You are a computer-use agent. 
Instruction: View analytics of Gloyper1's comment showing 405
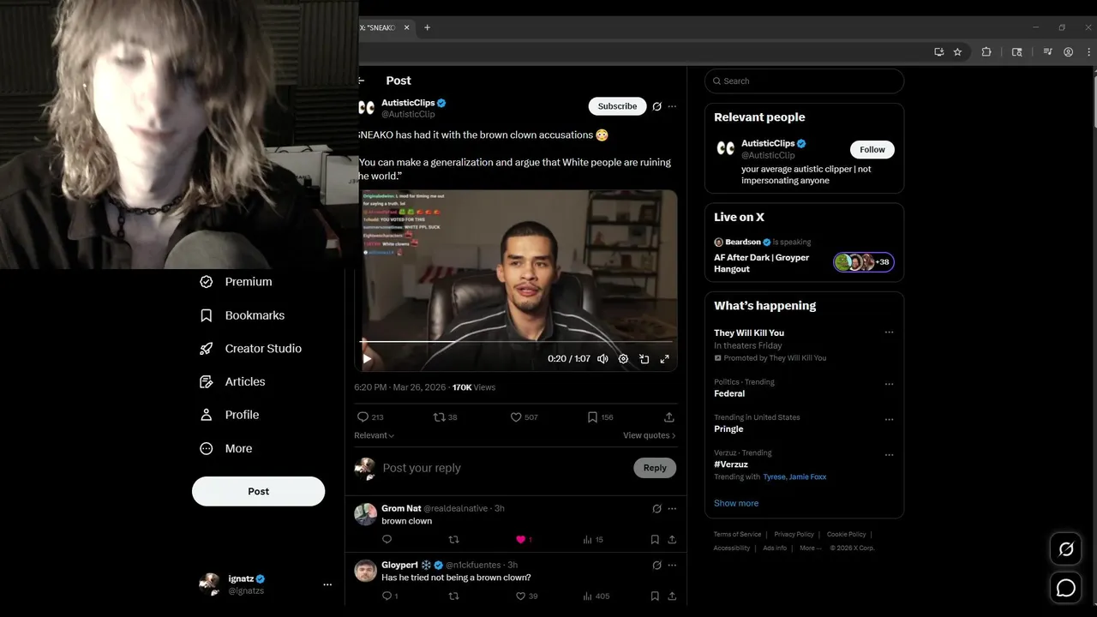[596, 596]
